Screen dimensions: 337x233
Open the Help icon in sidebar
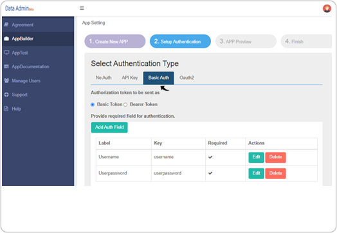coord(6,108)
